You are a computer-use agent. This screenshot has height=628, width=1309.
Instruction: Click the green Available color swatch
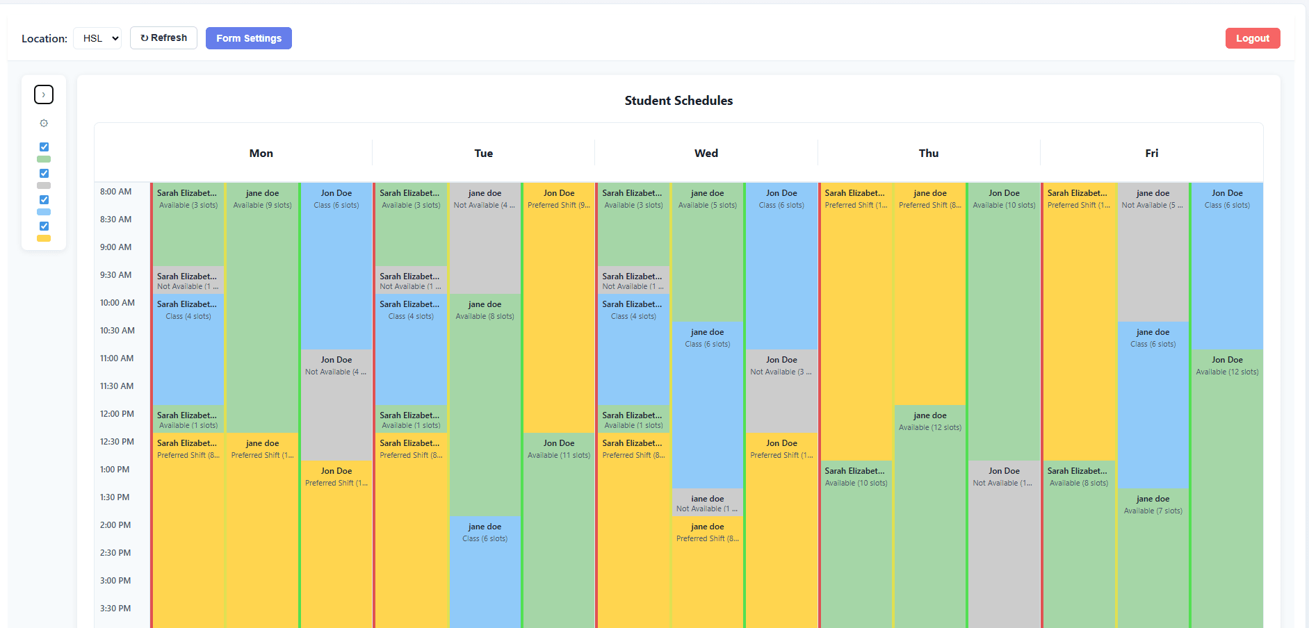pos(44,159)
